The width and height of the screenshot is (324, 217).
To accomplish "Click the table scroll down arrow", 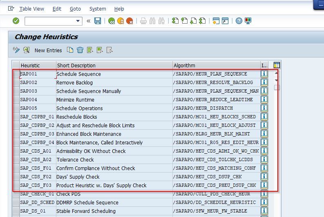I will pos(276,80).
